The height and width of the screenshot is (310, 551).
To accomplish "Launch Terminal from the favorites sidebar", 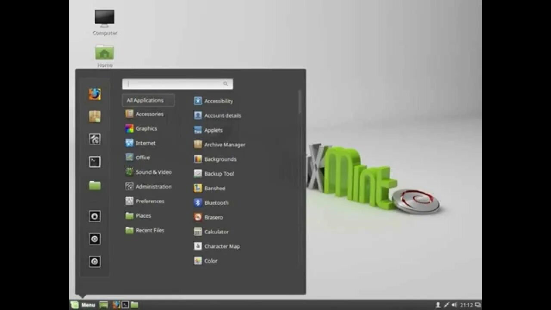I will pyautogui.click(x=95, y=162).
